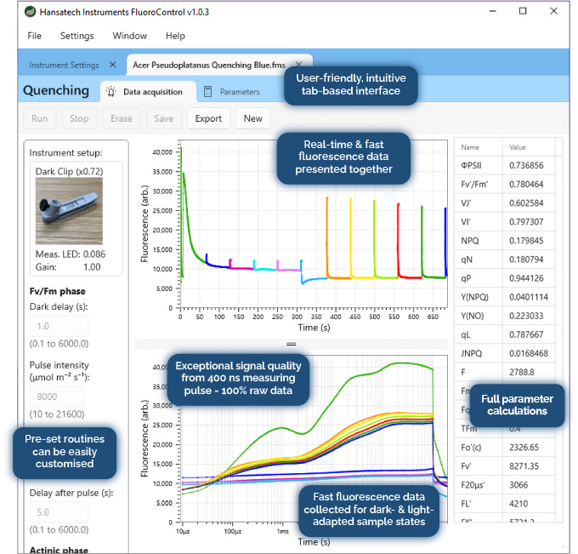
Task: Close the Acer Pseudoplatanus Quenching Blue.fms tab
Action: (x=298, y=64)
